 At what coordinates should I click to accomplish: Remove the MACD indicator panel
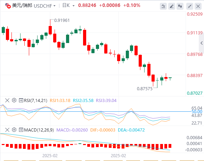[x=7, y=130]
